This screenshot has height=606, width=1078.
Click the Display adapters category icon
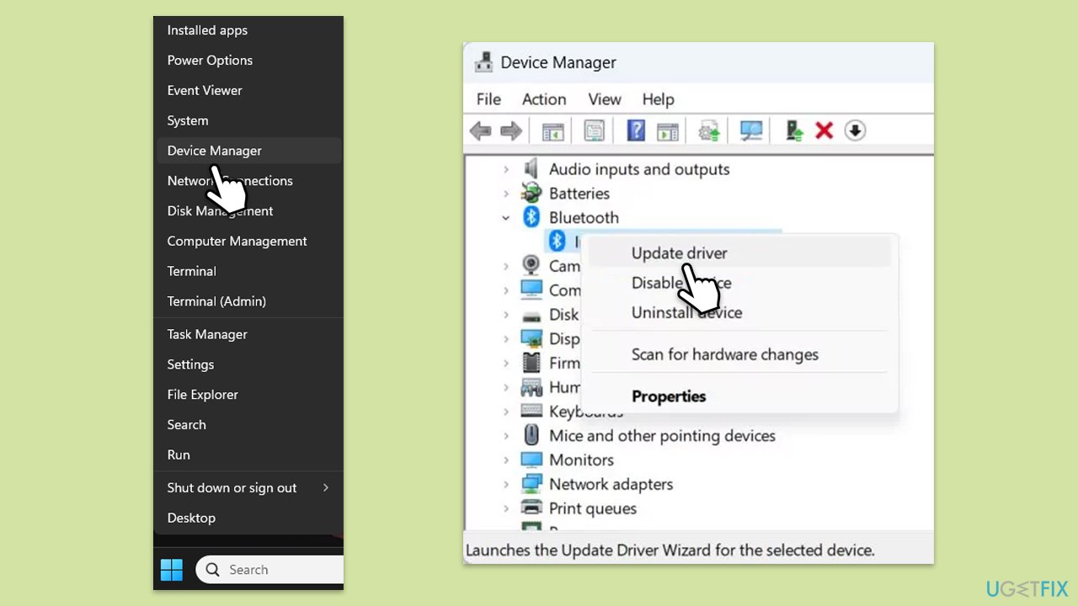531,338
